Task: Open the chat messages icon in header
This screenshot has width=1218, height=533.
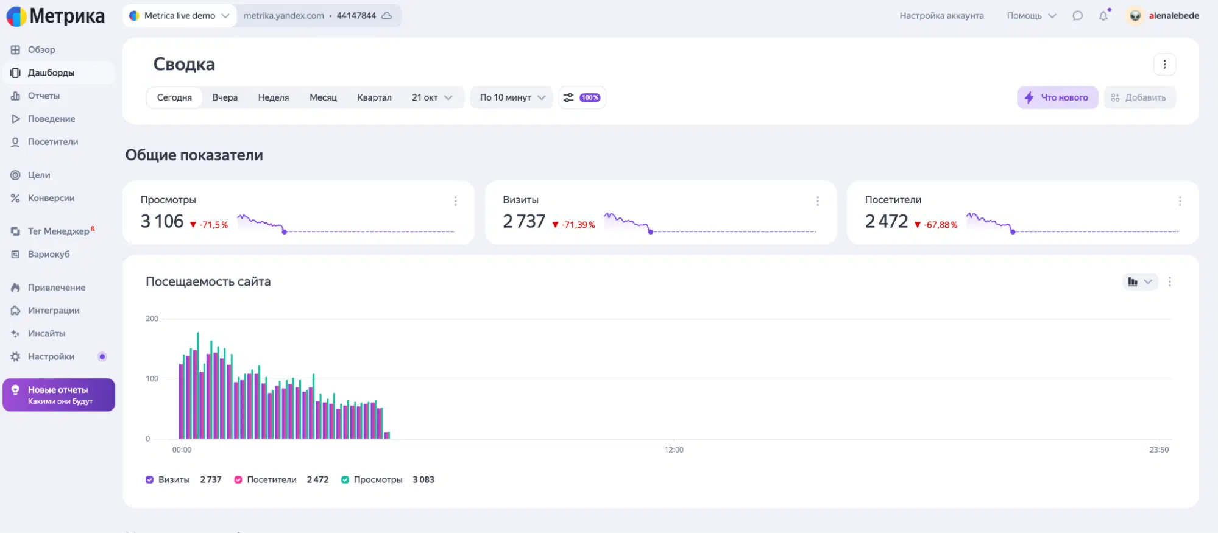Action: pyautogui.click(x=1078, y=16)
